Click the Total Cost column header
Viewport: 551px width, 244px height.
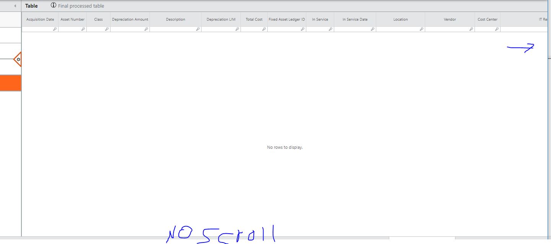pos(254,19)
